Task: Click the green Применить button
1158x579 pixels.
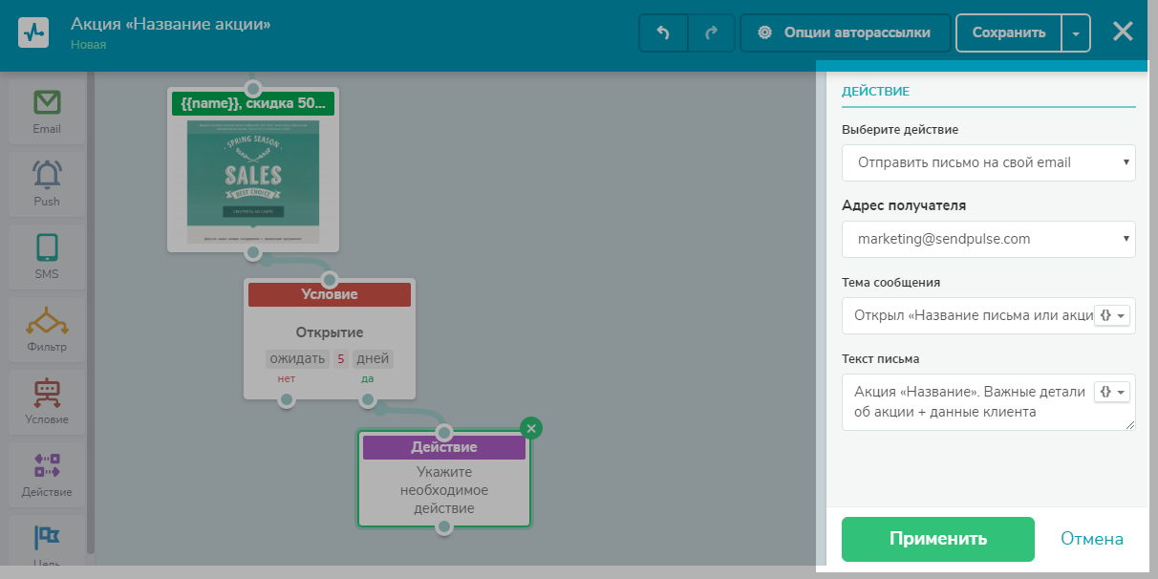Action: tap(937, 539)
